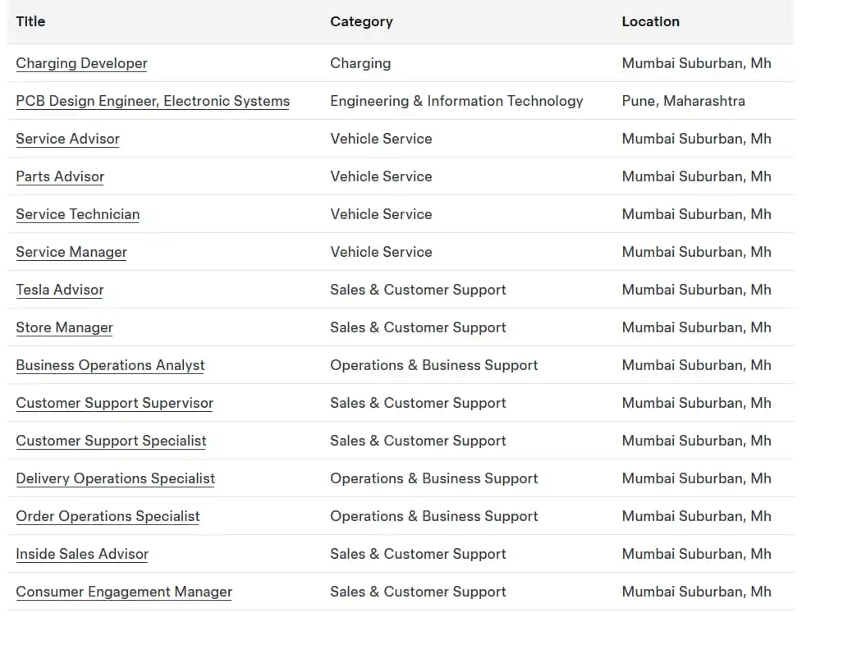
Task: Open the Service Manager listing
Action: (x=71, y=252)
